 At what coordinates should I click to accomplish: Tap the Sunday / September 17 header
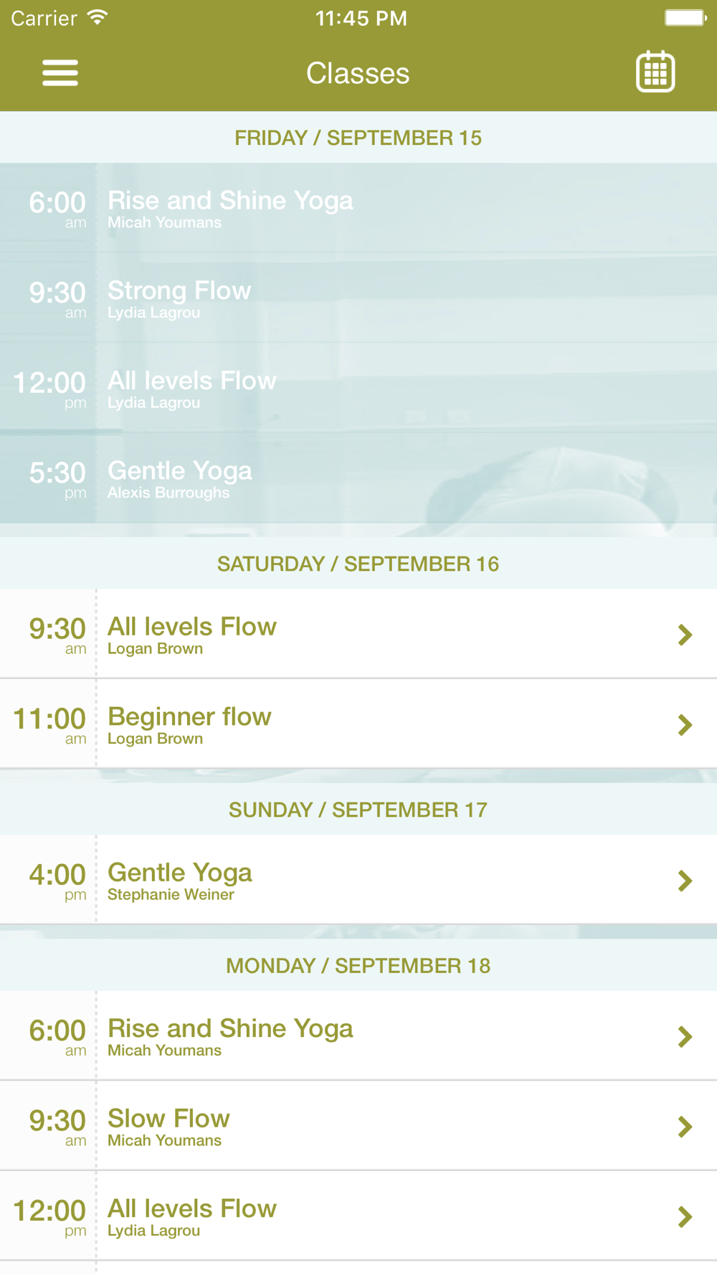(x=358, y=810)
